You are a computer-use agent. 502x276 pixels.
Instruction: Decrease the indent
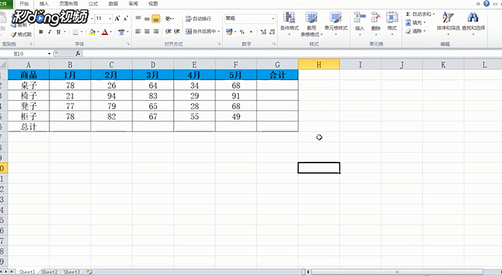click(x=168, y=31)
